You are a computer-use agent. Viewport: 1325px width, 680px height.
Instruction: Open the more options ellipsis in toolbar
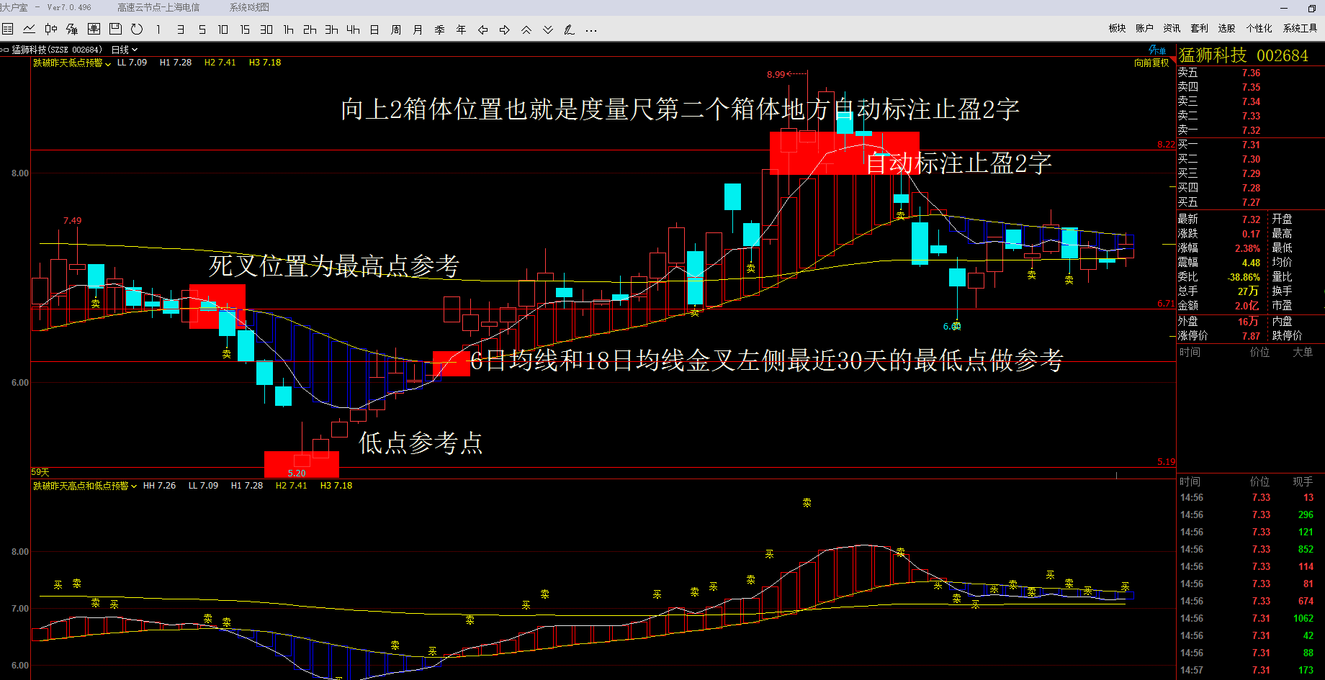click(591, 30)
